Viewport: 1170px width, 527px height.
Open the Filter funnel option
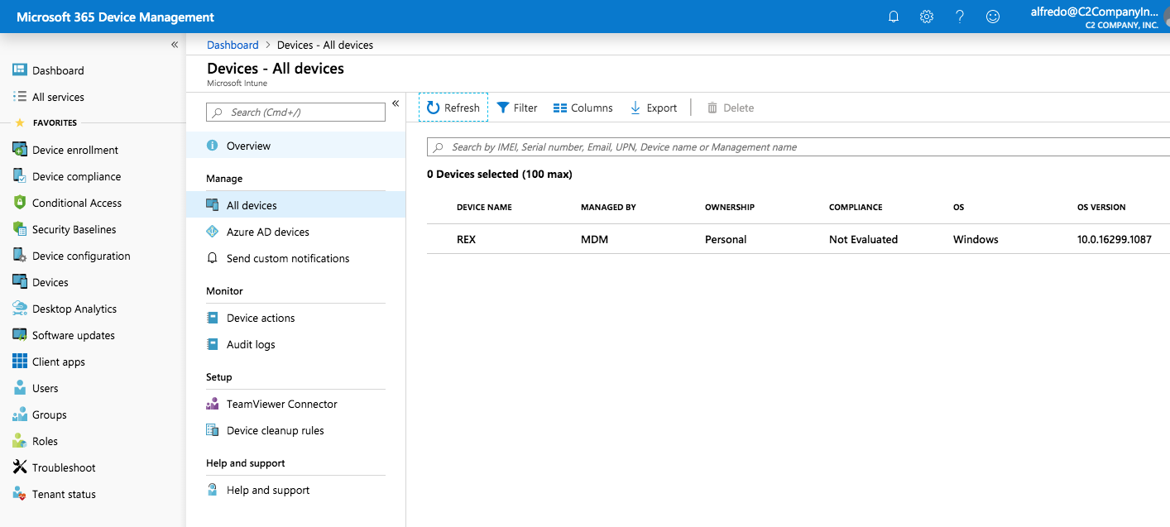[517, 108]
